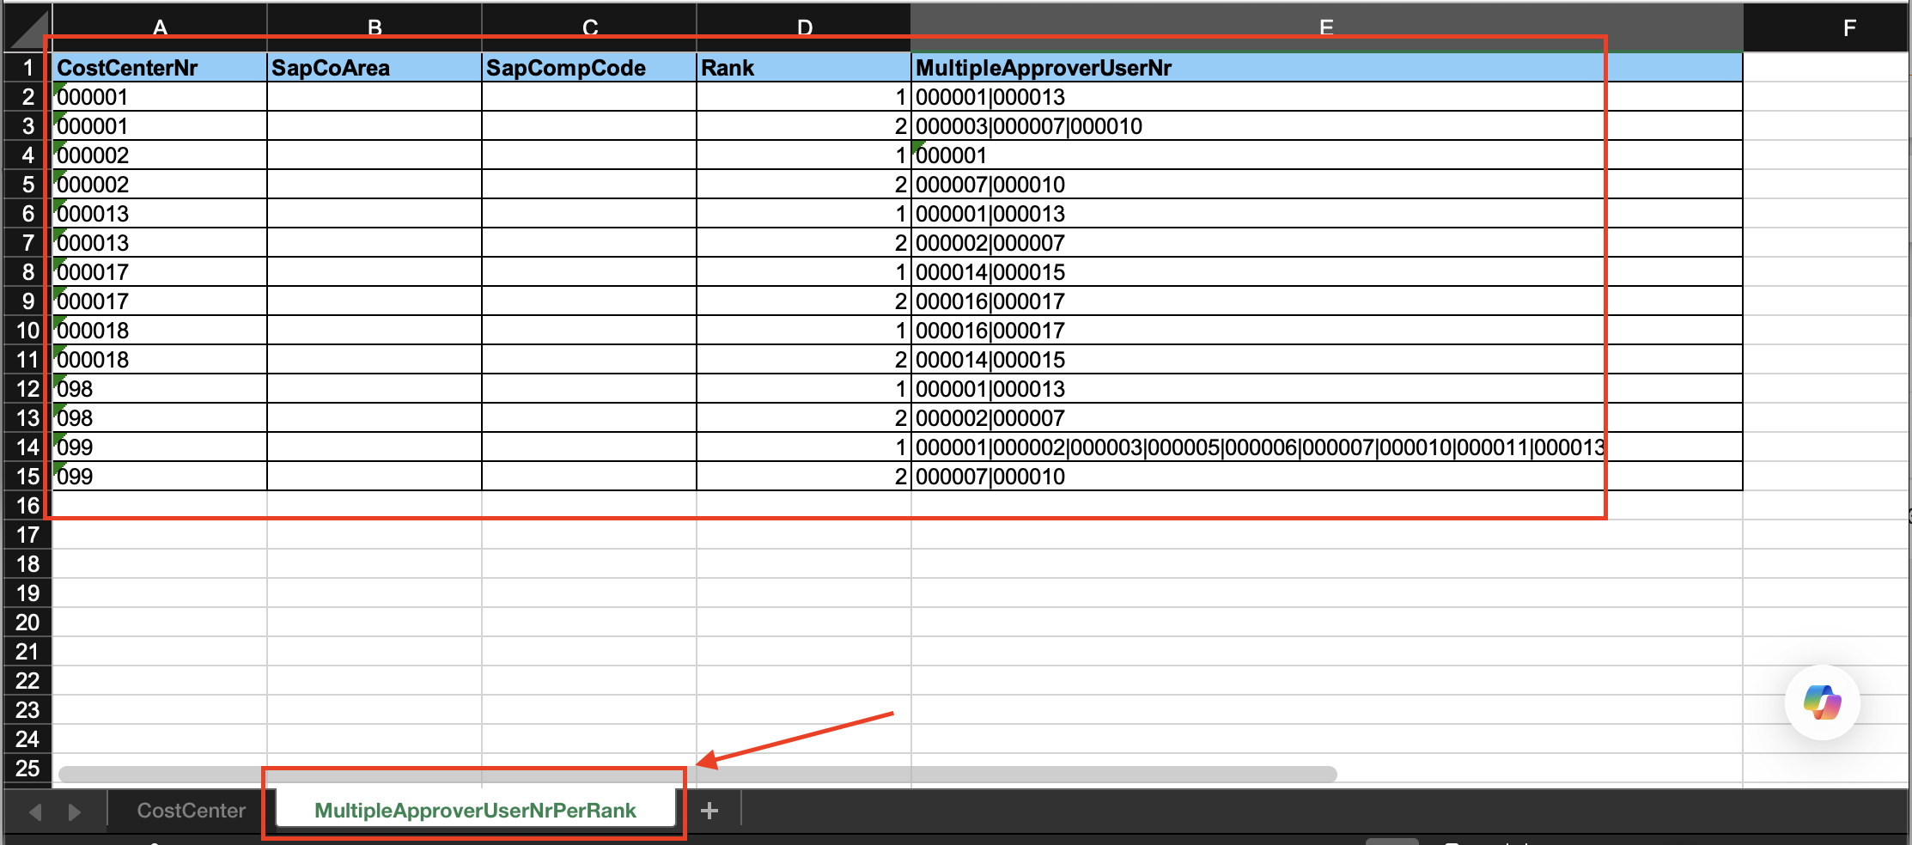Viewport: 1912px width, 845px height.
Task: Select cell A6 with 000013
Action: [160, 214]
